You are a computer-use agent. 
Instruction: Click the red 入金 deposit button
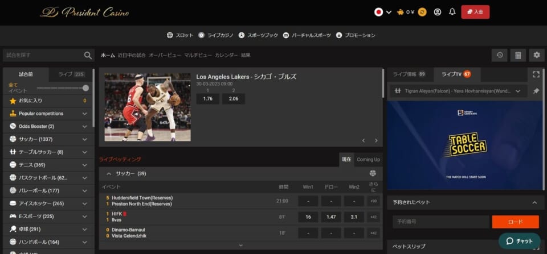coord(475,12)
